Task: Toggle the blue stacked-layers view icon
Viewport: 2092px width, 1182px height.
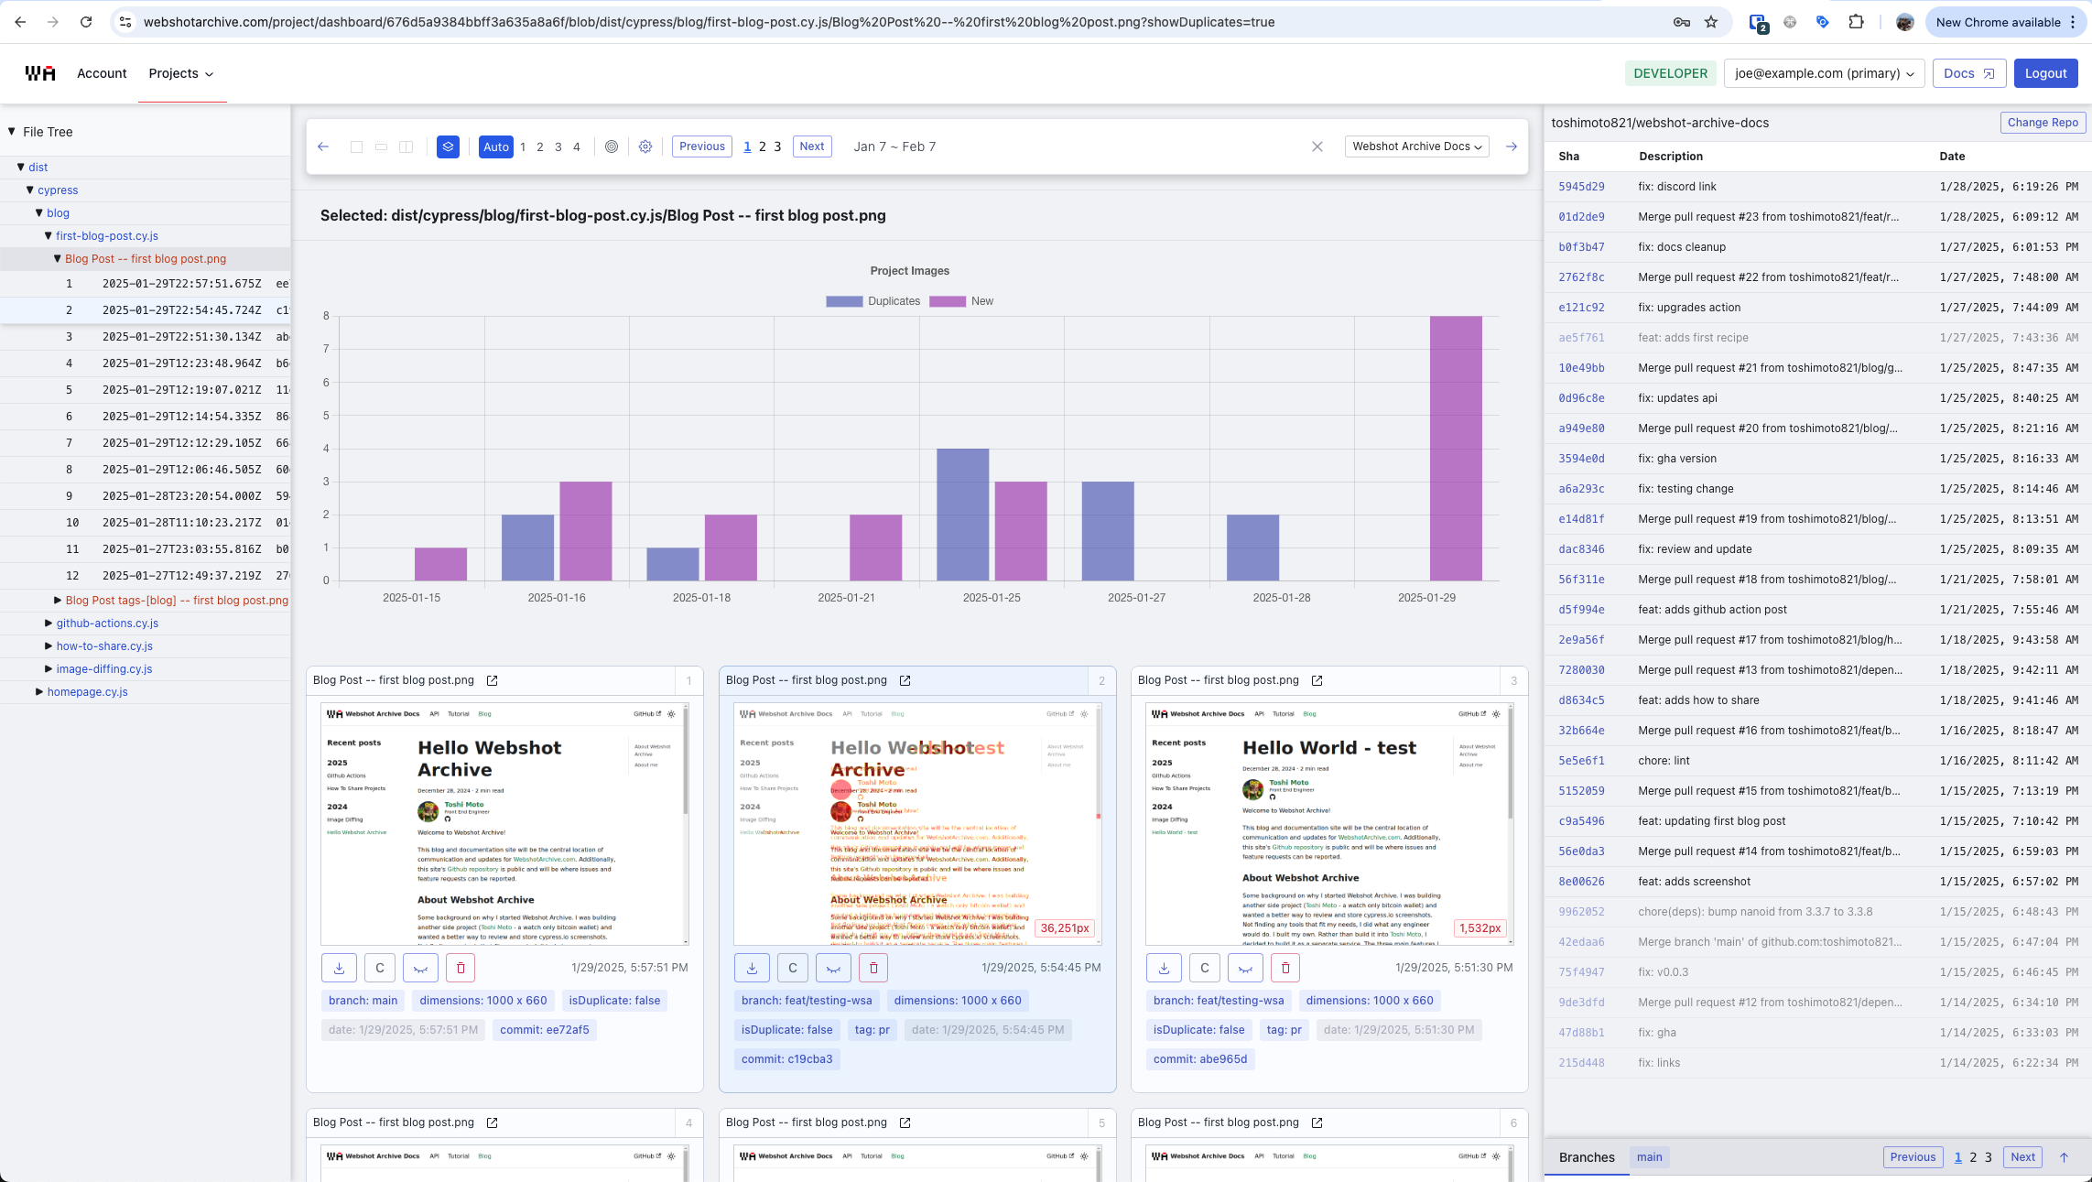Action: tap(448, 146)
